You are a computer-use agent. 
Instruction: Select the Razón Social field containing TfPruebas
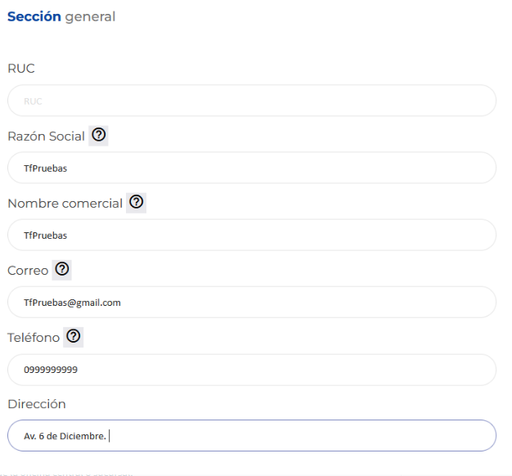click(x=252, y=168)
